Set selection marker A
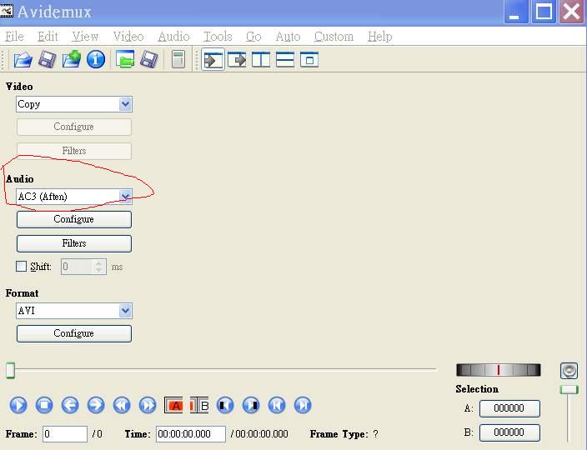The image size is (587, 450). pos(173,405)
